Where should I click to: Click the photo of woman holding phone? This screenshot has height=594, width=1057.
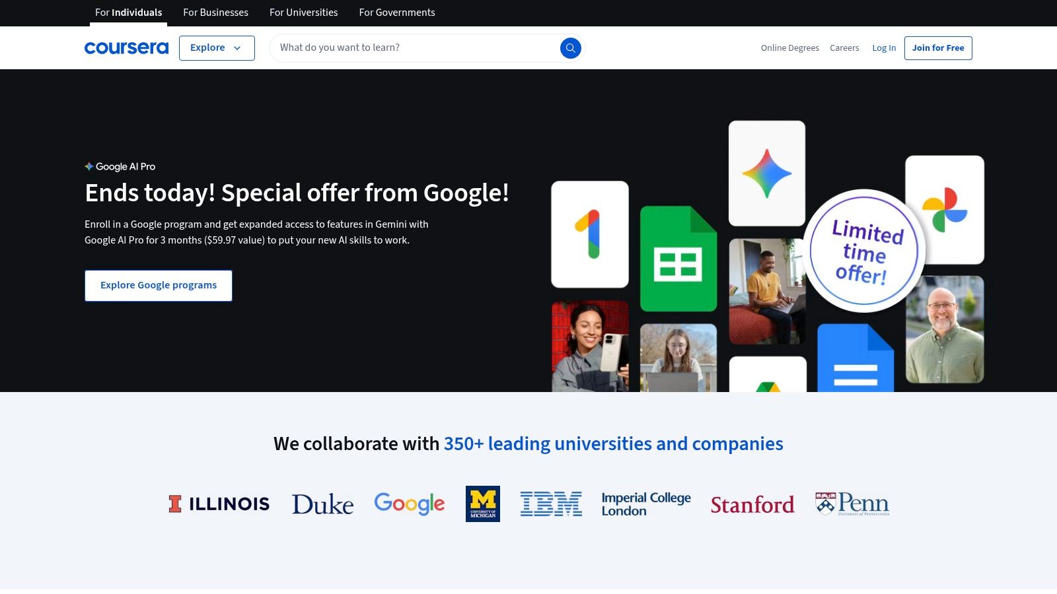590,346
